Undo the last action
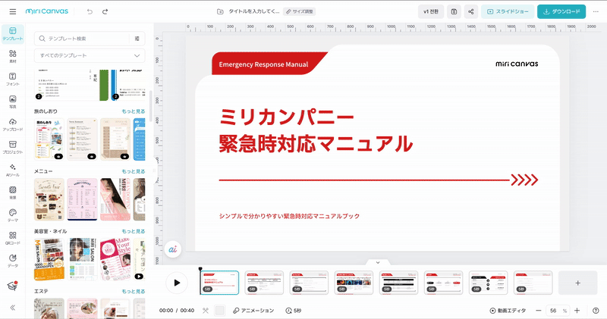Screen dimensions: 607x319 click(90, 11)
